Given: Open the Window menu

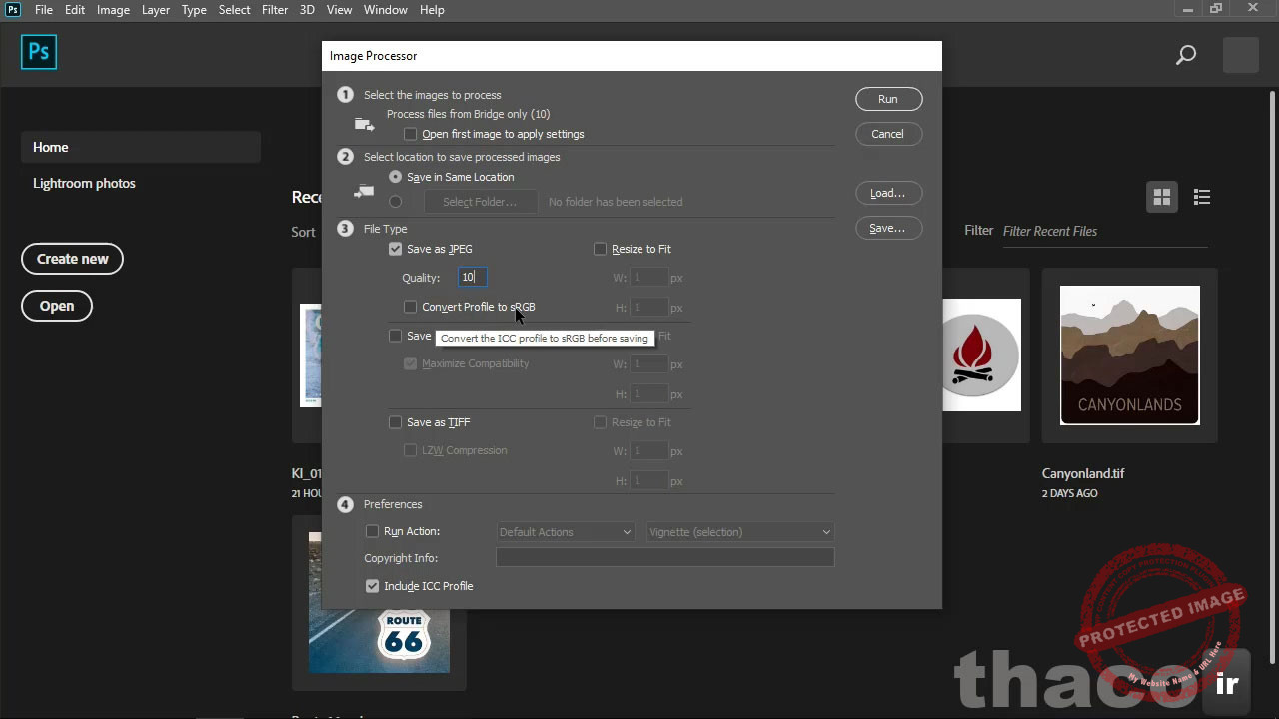Looking at the screenshot, I should click(385, 9).
